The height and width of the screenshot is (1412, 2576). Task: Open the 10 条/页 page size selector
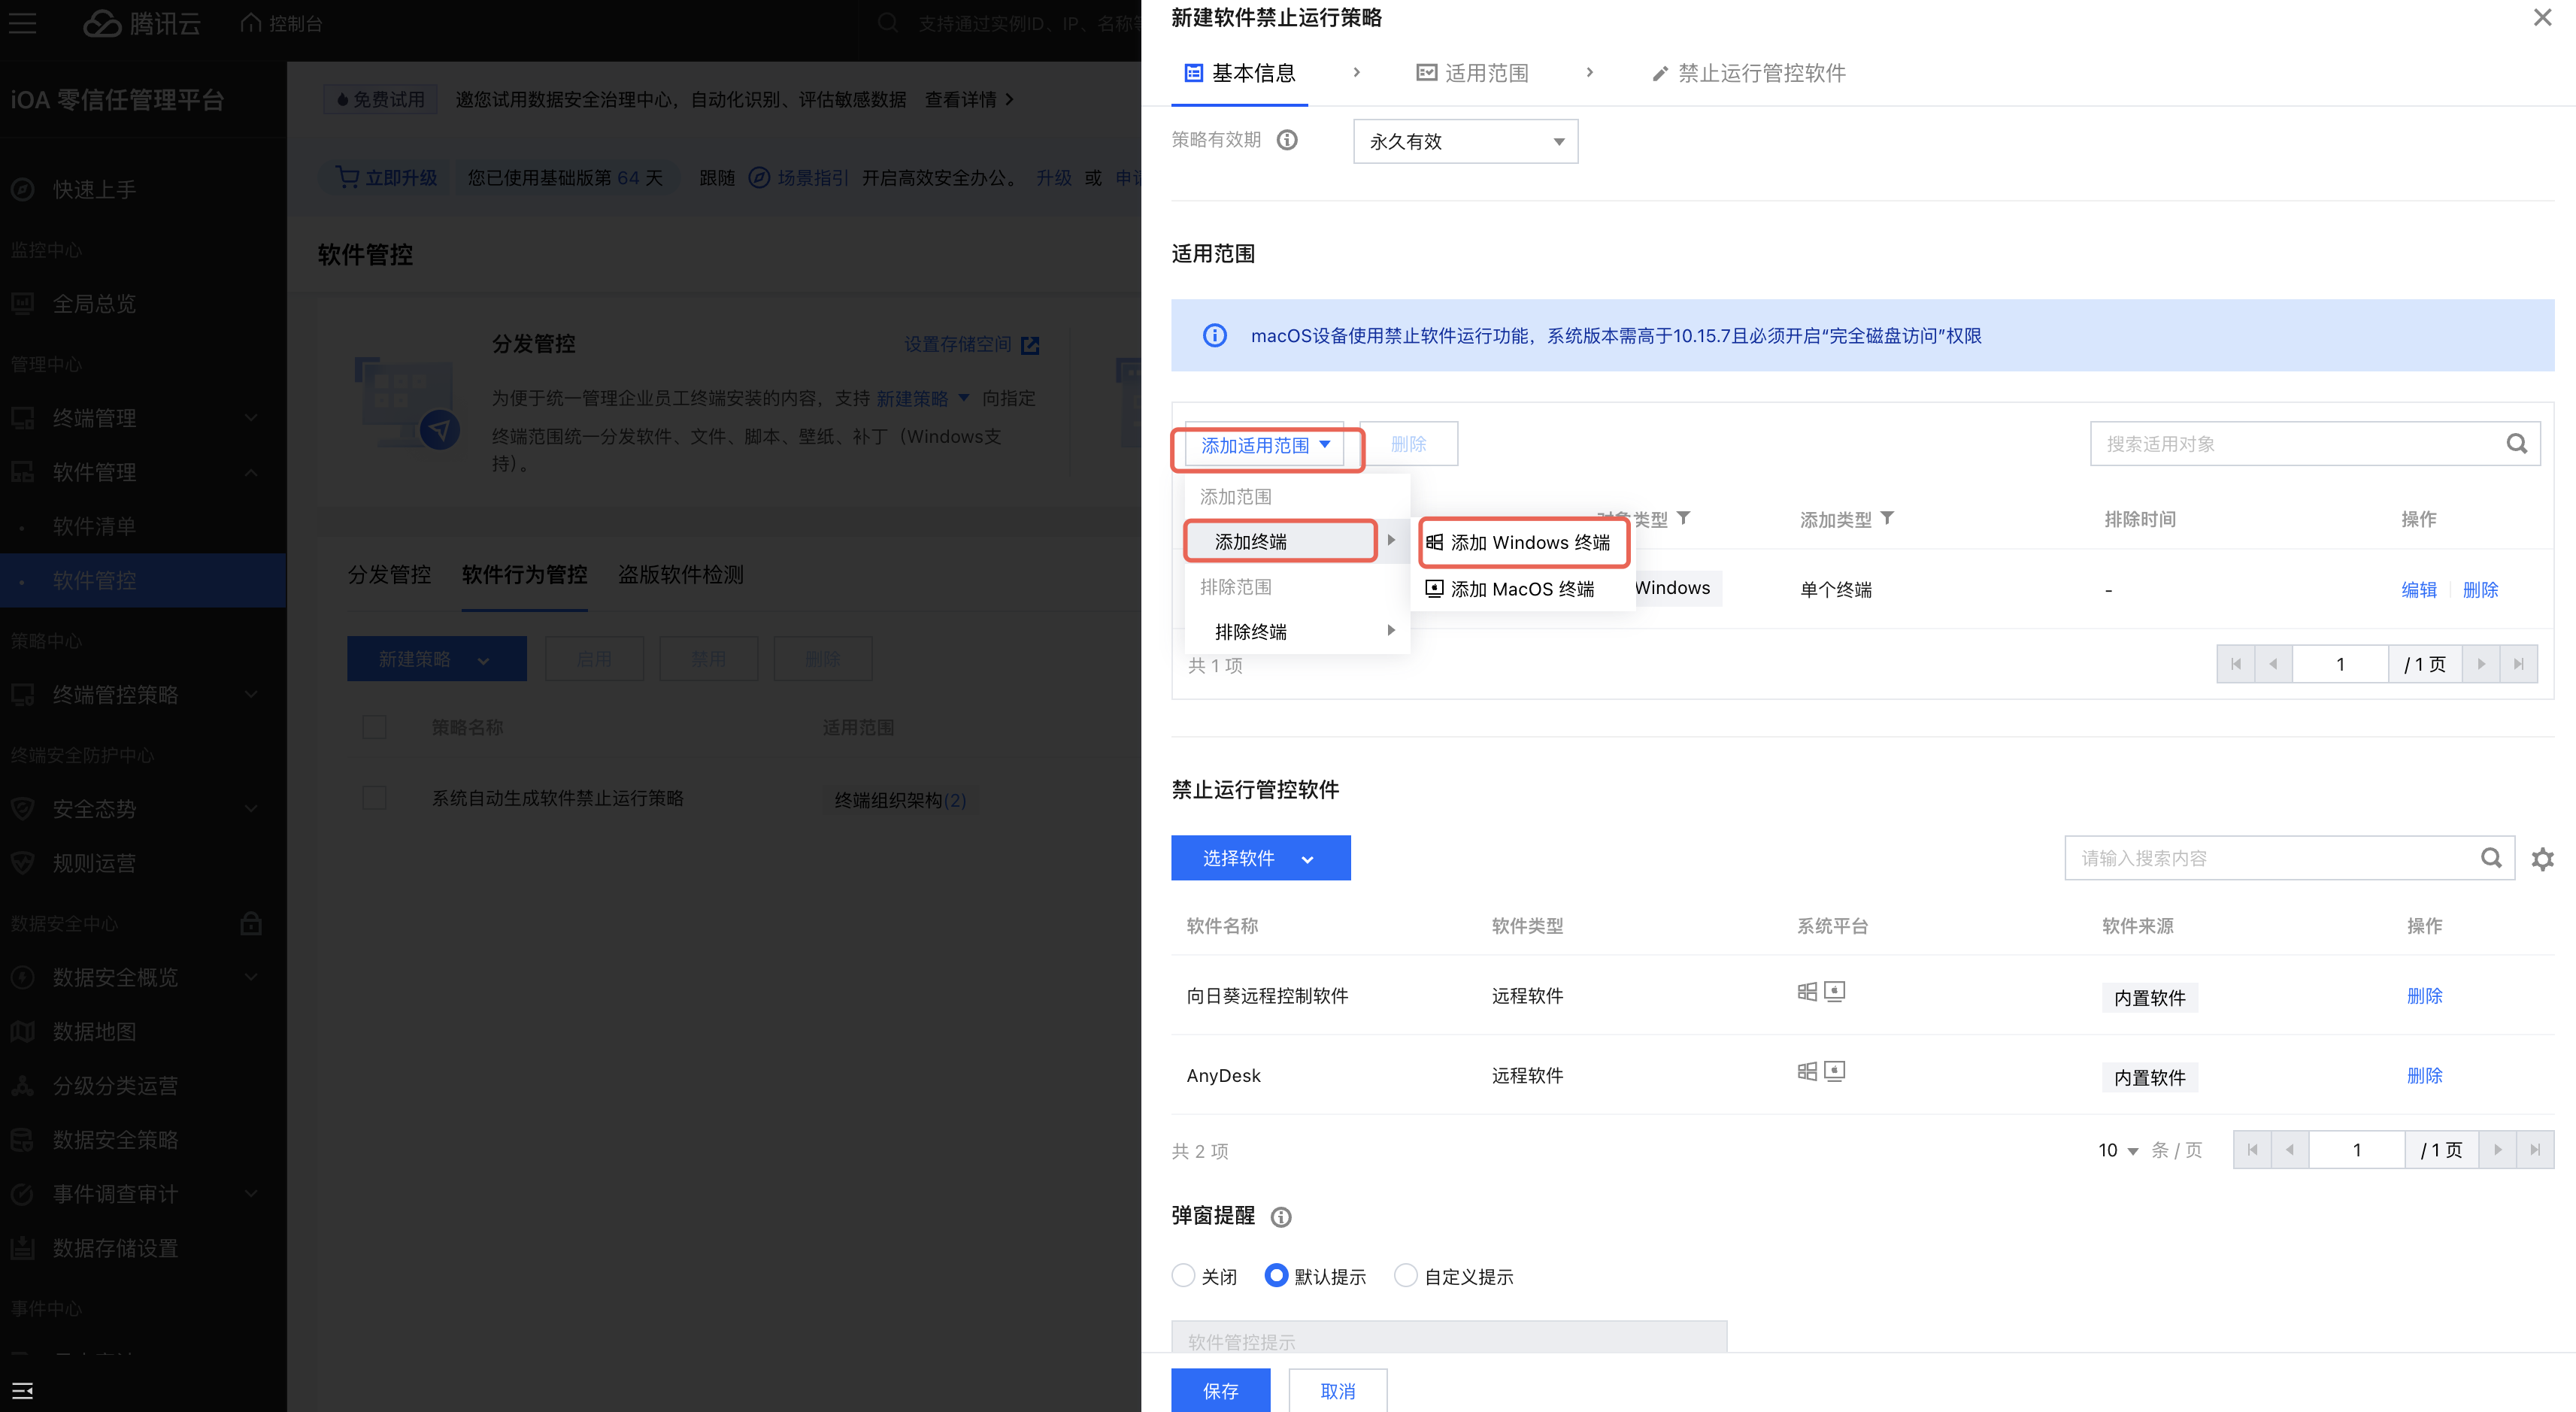(x=2117, y=1150)
